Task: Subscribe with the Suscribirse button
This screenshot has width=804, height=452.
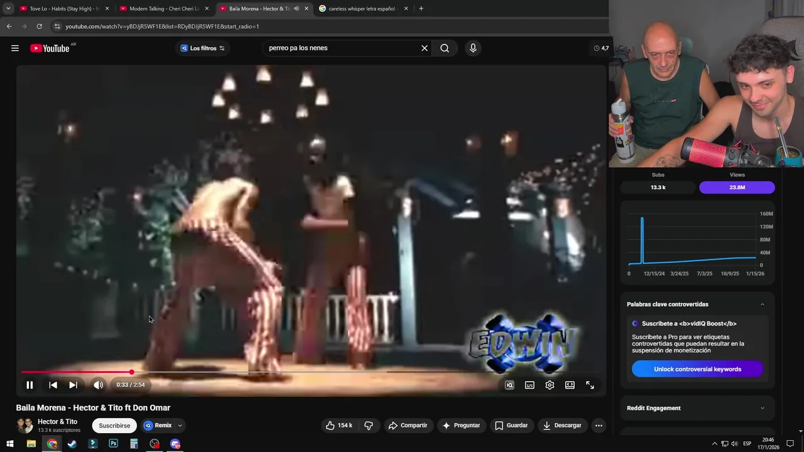Action: 114,426
